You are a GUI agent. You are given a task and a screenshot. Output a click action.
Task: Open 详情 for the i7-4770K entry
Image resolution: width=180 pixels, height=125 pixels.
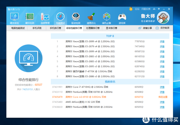coord(162,72)
